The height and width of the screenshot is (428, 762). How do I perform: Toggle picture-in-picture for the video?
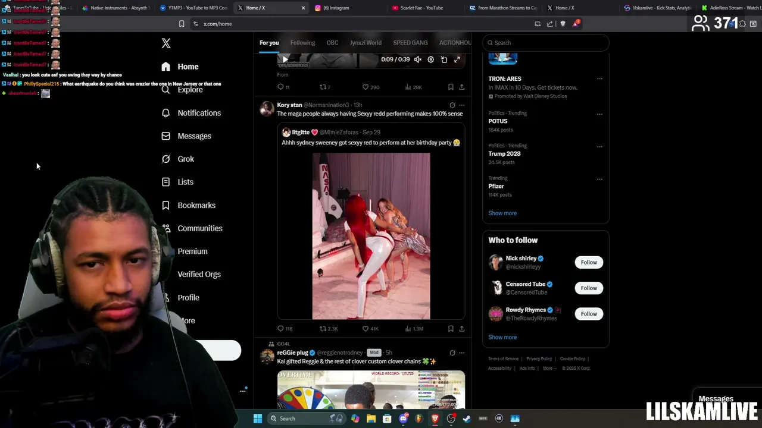tap(444, 59)
